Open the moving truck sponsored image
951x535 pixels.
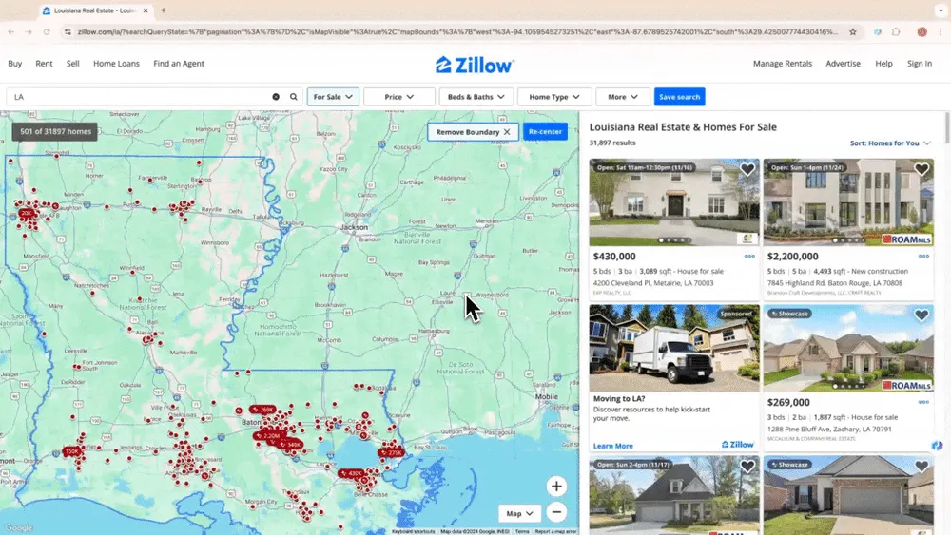click(x=674, y=349)
